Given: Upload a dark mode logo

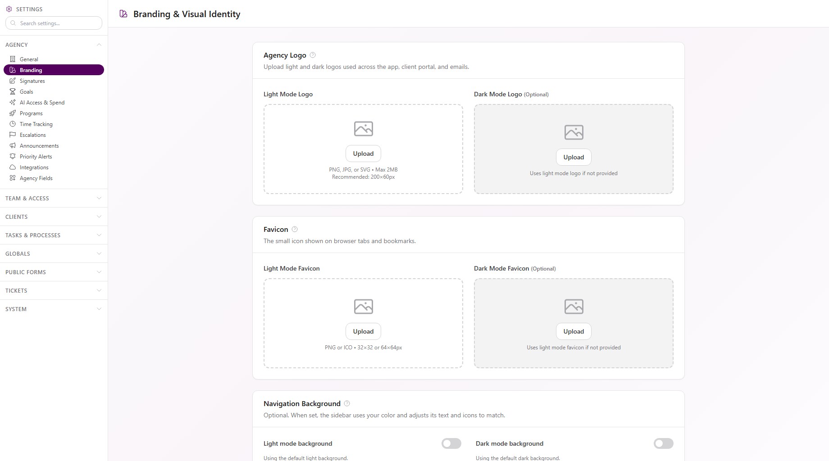Looking at the screenshot, I should 574,157.
